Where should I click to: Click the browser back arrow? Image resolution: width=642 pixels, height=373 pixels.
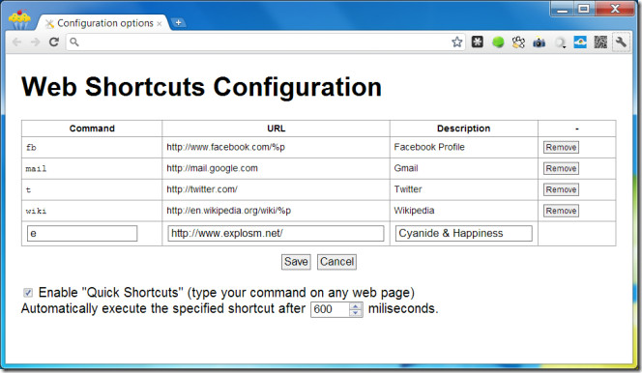click(x=16, y=43)
